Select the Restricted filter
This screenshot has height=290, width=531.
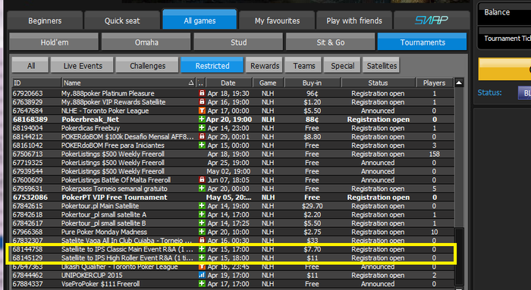[x=212, y=66]
